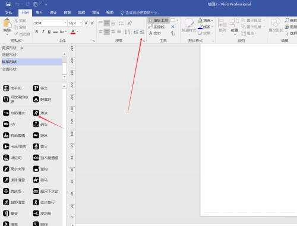Click the Undo arrow in title bar

[17, 4]
